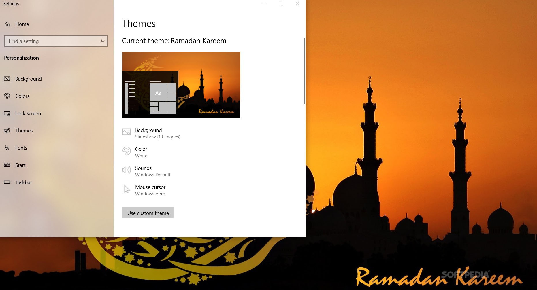This screenshot has height=290, width=537.
Task: Open theme Background slideshow setting
Action: 158,133
